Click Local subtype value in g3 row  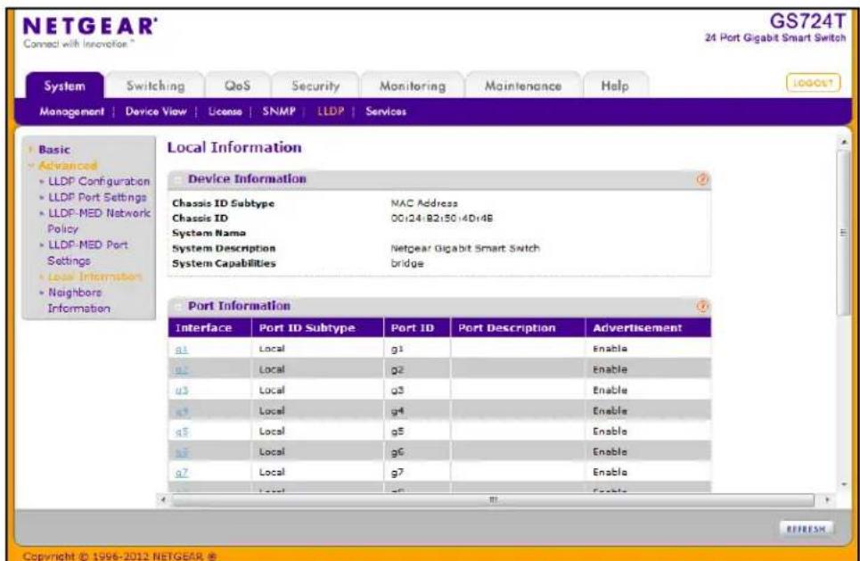(x=272, y=391)
